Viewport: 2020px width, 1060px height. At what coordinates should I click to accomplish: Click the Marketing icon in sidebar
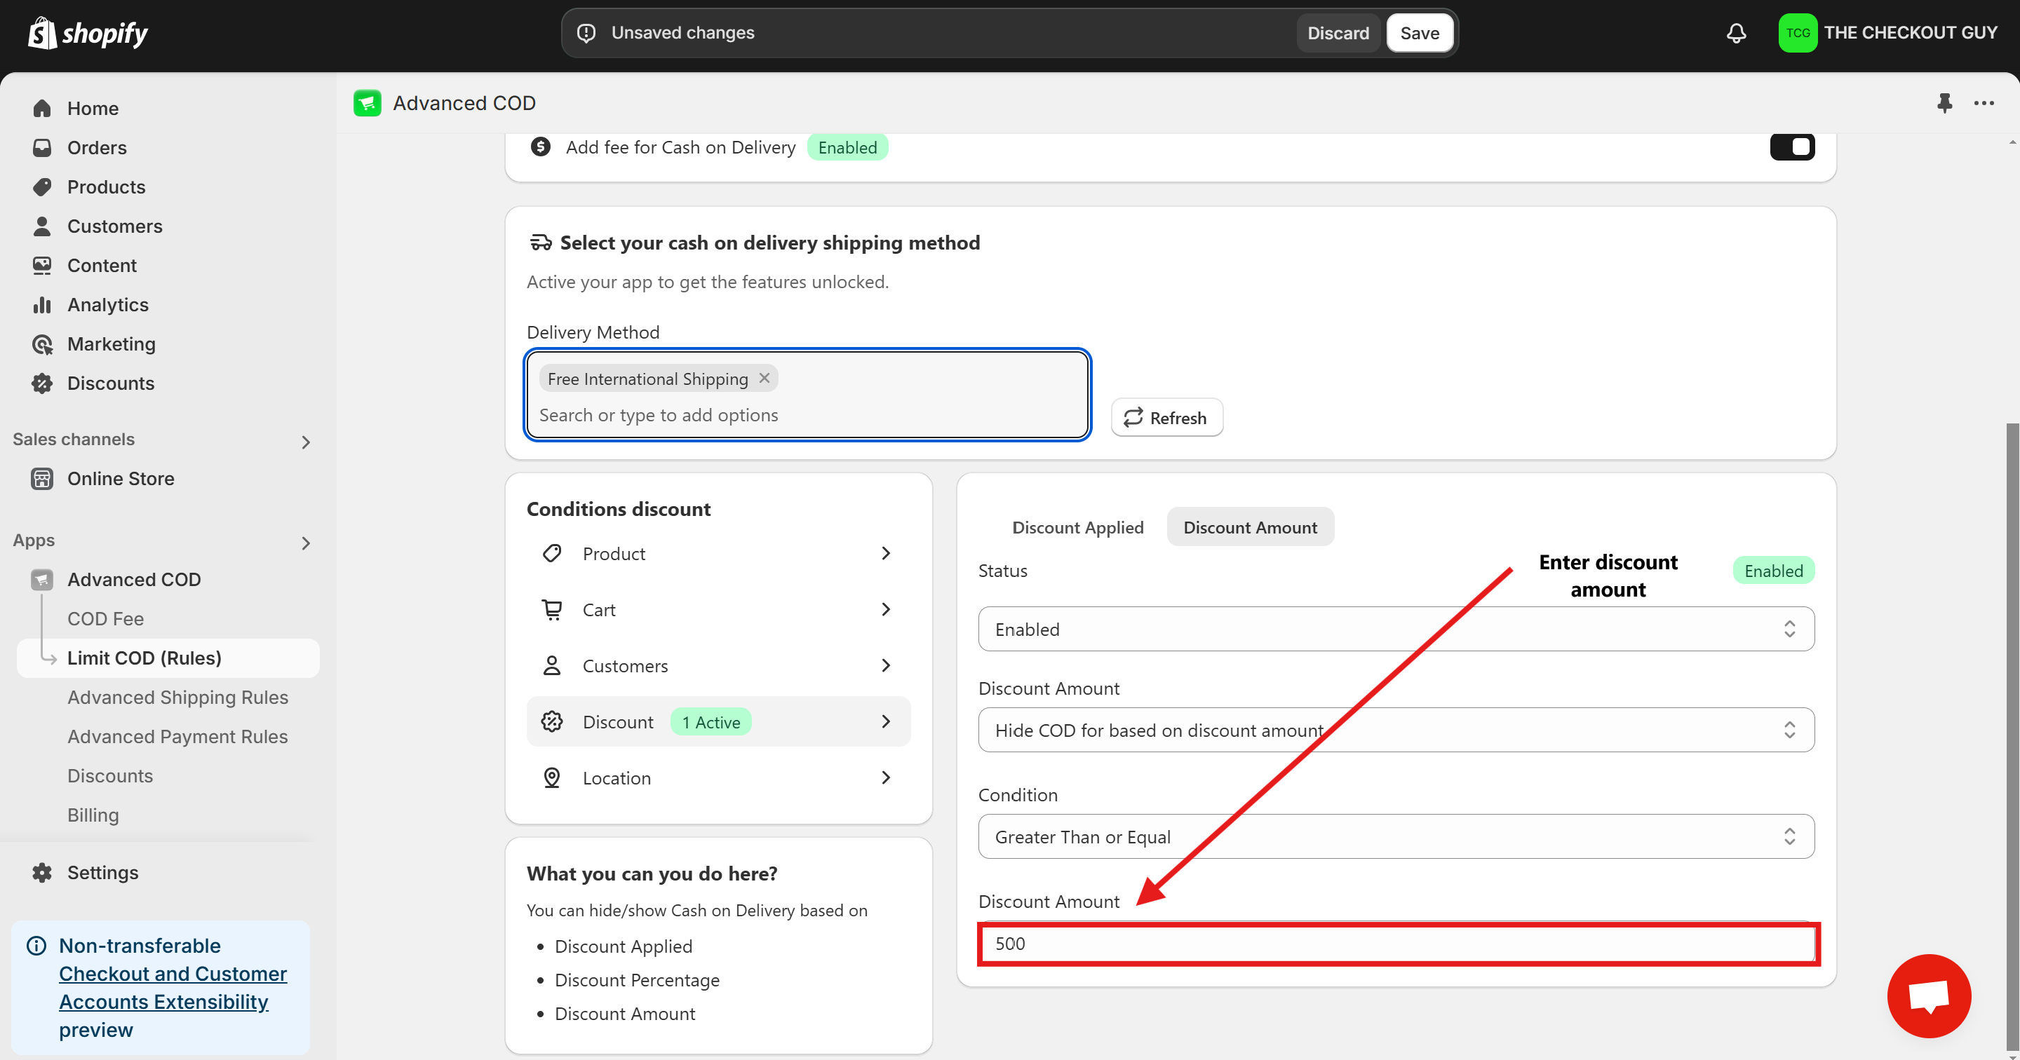(x=42, y=344)
